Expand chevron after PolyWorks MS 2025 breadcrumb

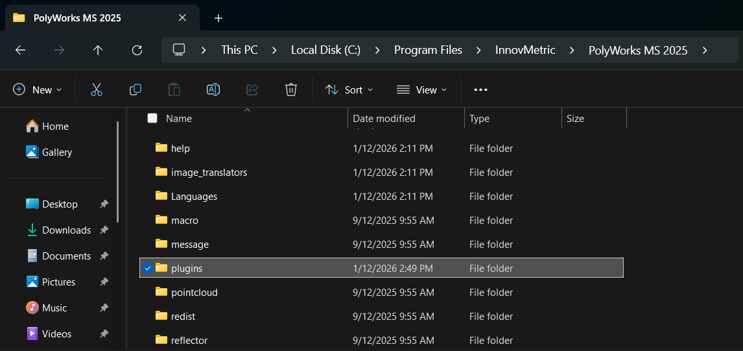click(x=705, y=50)
